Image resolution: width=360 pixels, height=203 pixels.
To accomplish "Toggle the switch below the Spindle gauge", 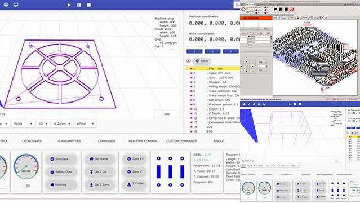I will (x=26, y=186).
